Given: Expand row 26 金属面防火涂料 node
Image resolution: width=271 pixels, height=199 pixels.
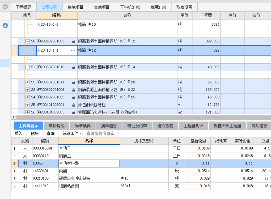Looking at the screenshot, I should [x=27, y=112].
